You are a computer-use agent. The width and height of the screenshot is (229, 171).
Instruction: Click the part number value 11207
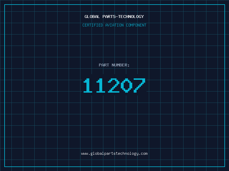(114, 85)
